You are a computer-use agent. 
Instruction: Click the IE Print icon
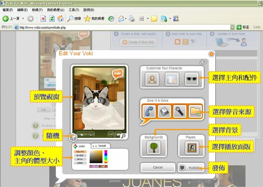pyautogui.click(x=132, y=18)
